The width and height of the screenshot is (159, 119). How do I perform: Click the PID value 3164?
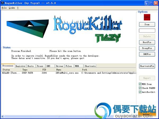[44, 73]
